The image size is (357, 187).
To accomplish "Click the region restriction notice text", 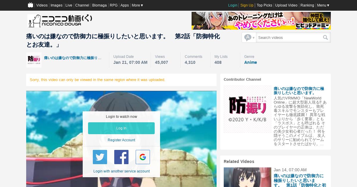I will click(97, 80).
